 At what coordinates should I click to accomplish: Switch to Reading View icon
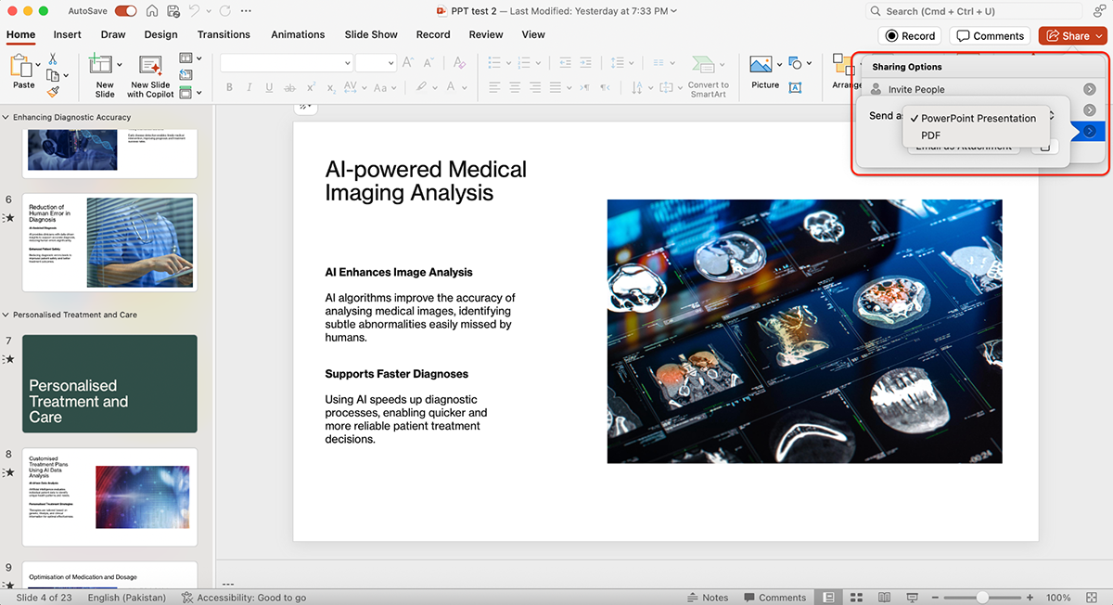click(885, 598)
